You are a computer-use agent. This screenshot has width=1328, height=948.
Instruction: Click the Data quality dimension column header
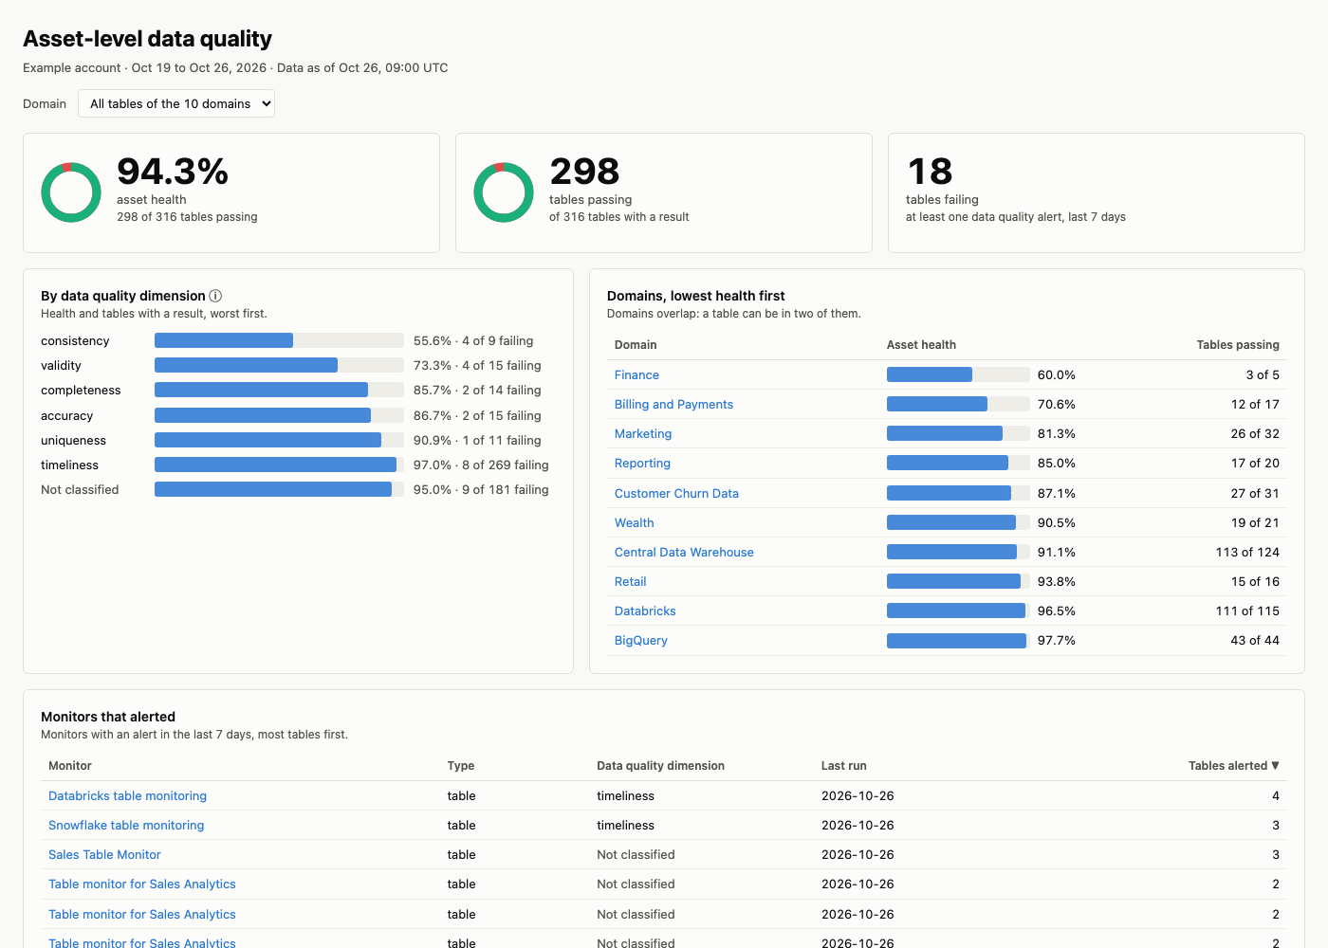[x=660, y=766]
